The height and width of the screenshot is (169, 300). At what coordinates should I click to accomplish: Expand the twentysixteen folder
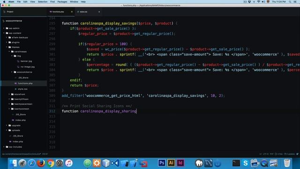(x=9, y=109)
